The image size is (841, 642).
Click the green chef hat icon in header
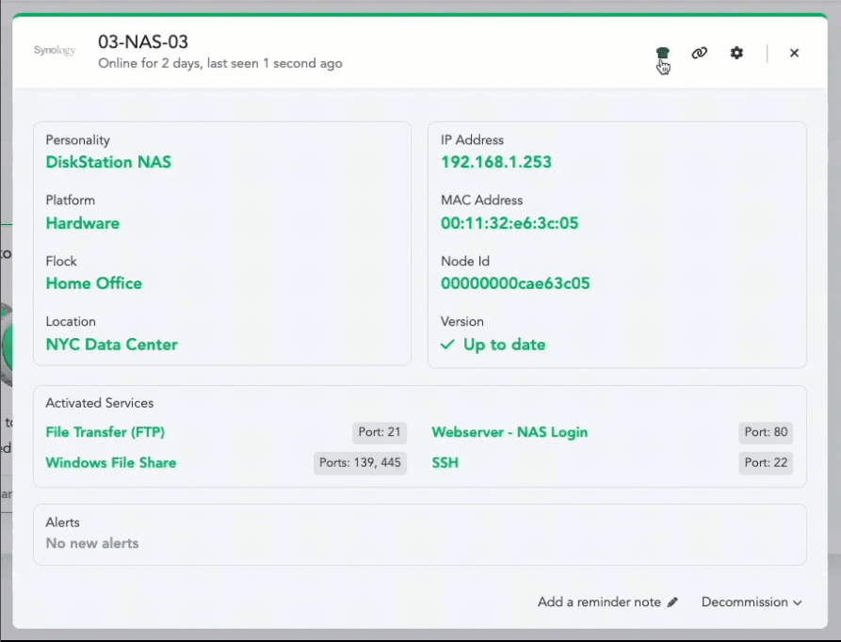[x=662, y=53]
